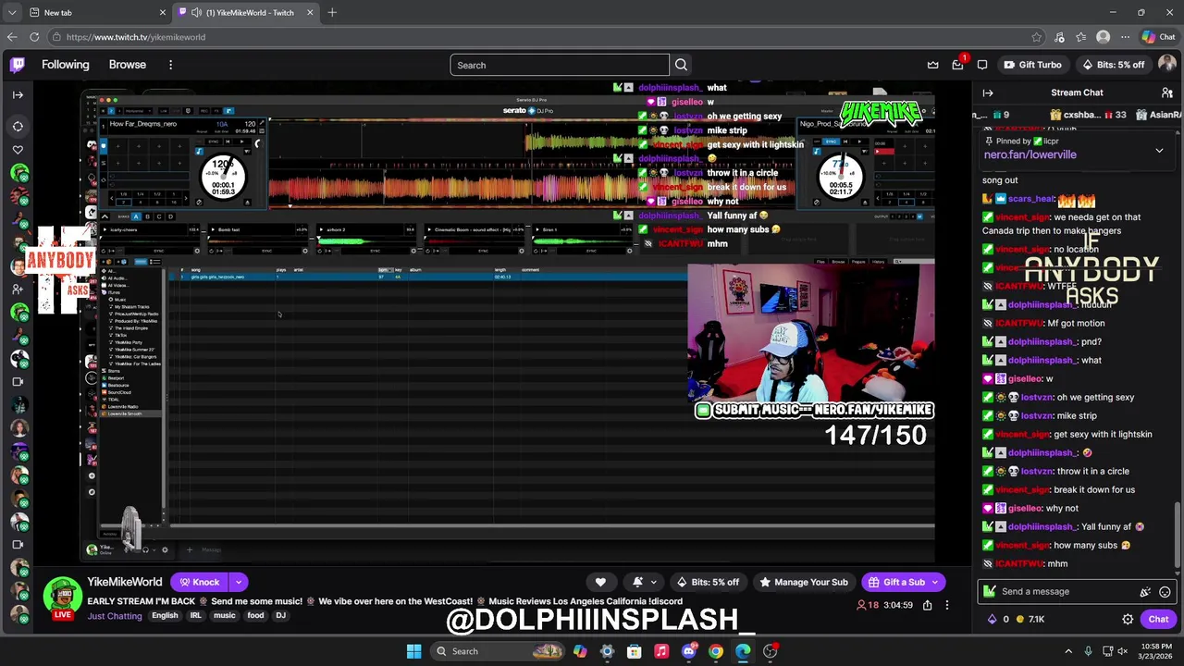Open Copilot Chat in browser

click(x=1158, y=37)
